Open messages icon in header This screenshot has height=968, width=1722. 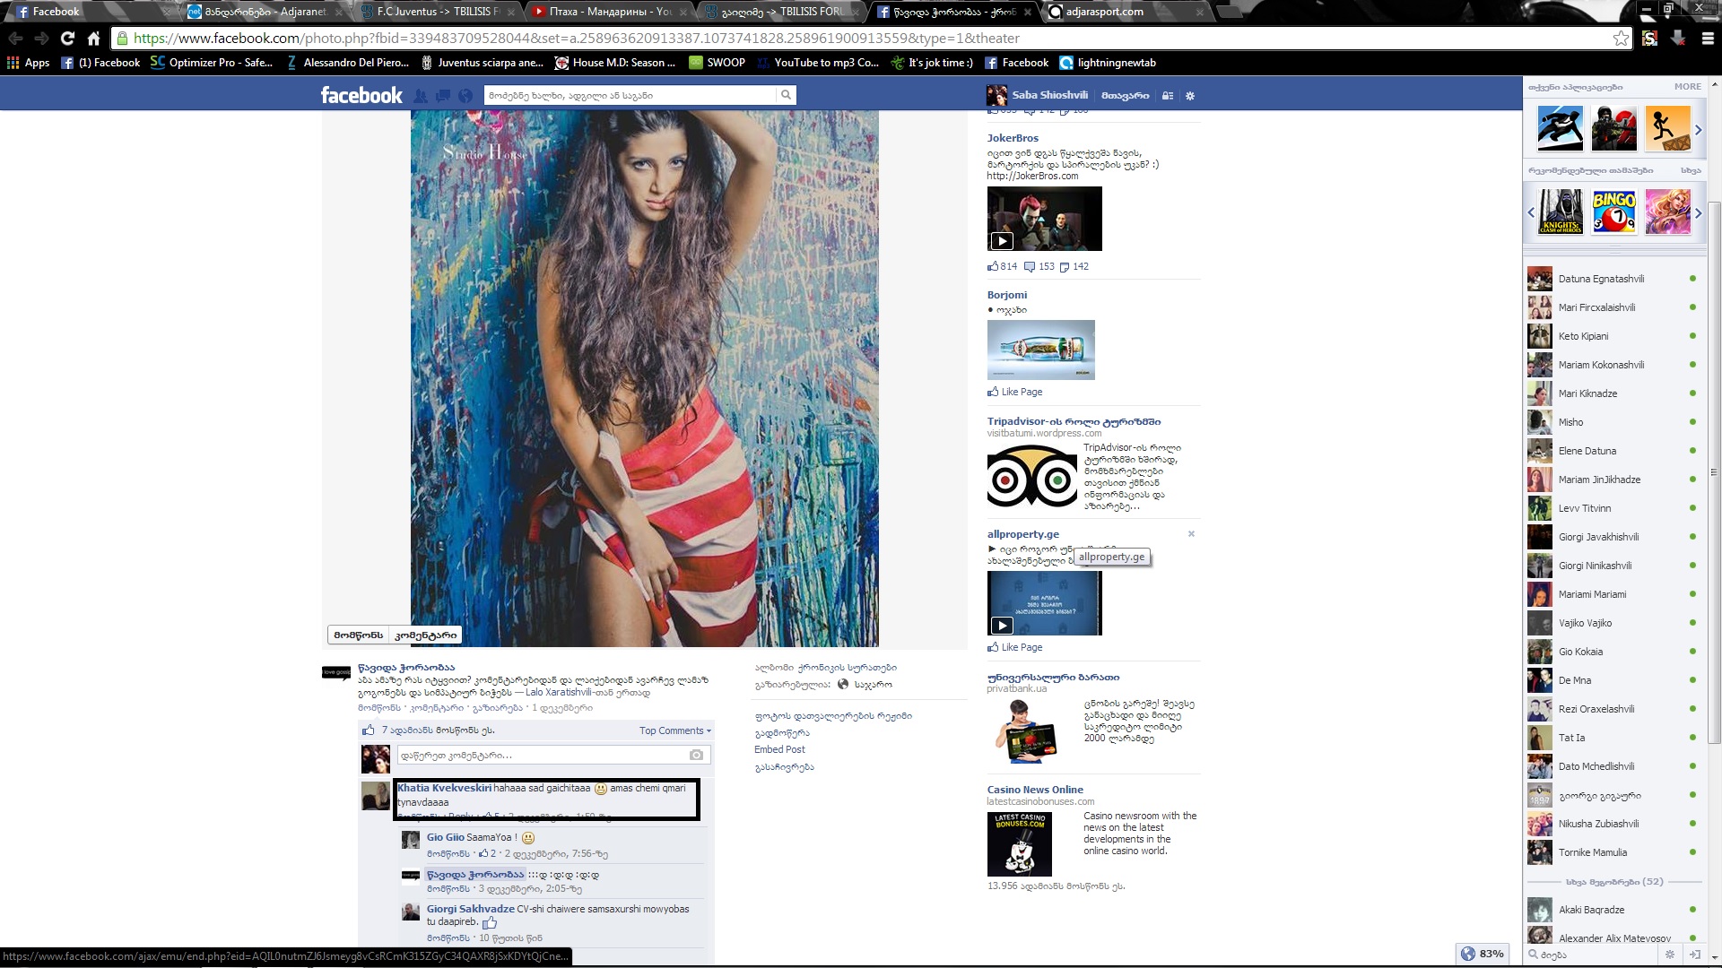point(443,96)
